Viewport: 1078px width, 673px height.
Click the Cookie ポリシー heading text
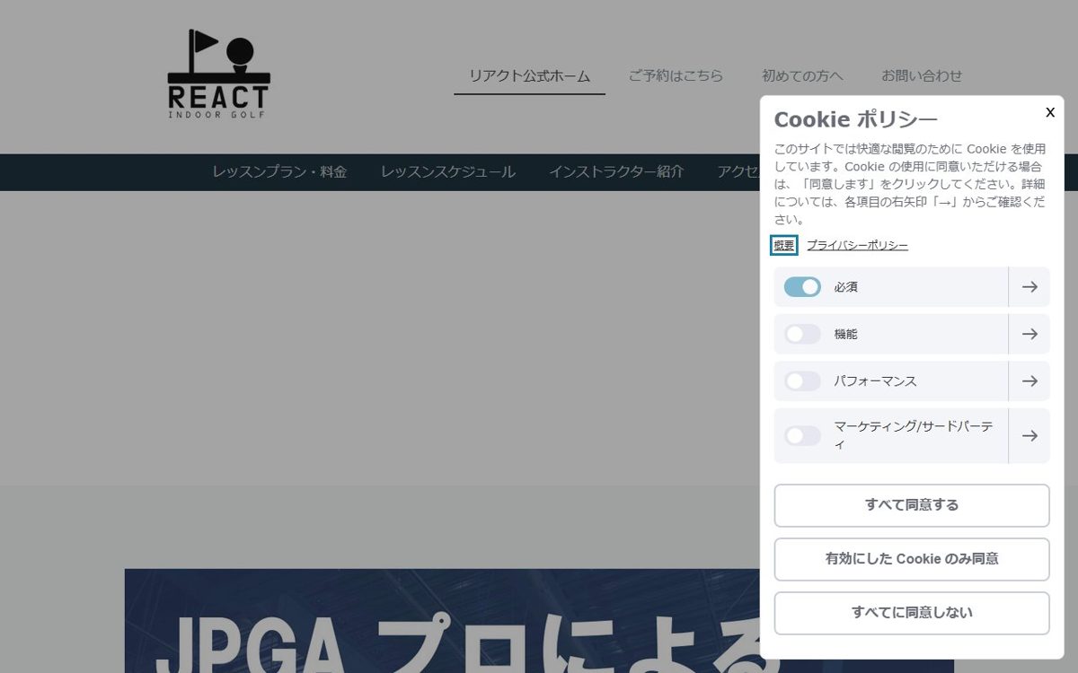click(x=855, y=119)
